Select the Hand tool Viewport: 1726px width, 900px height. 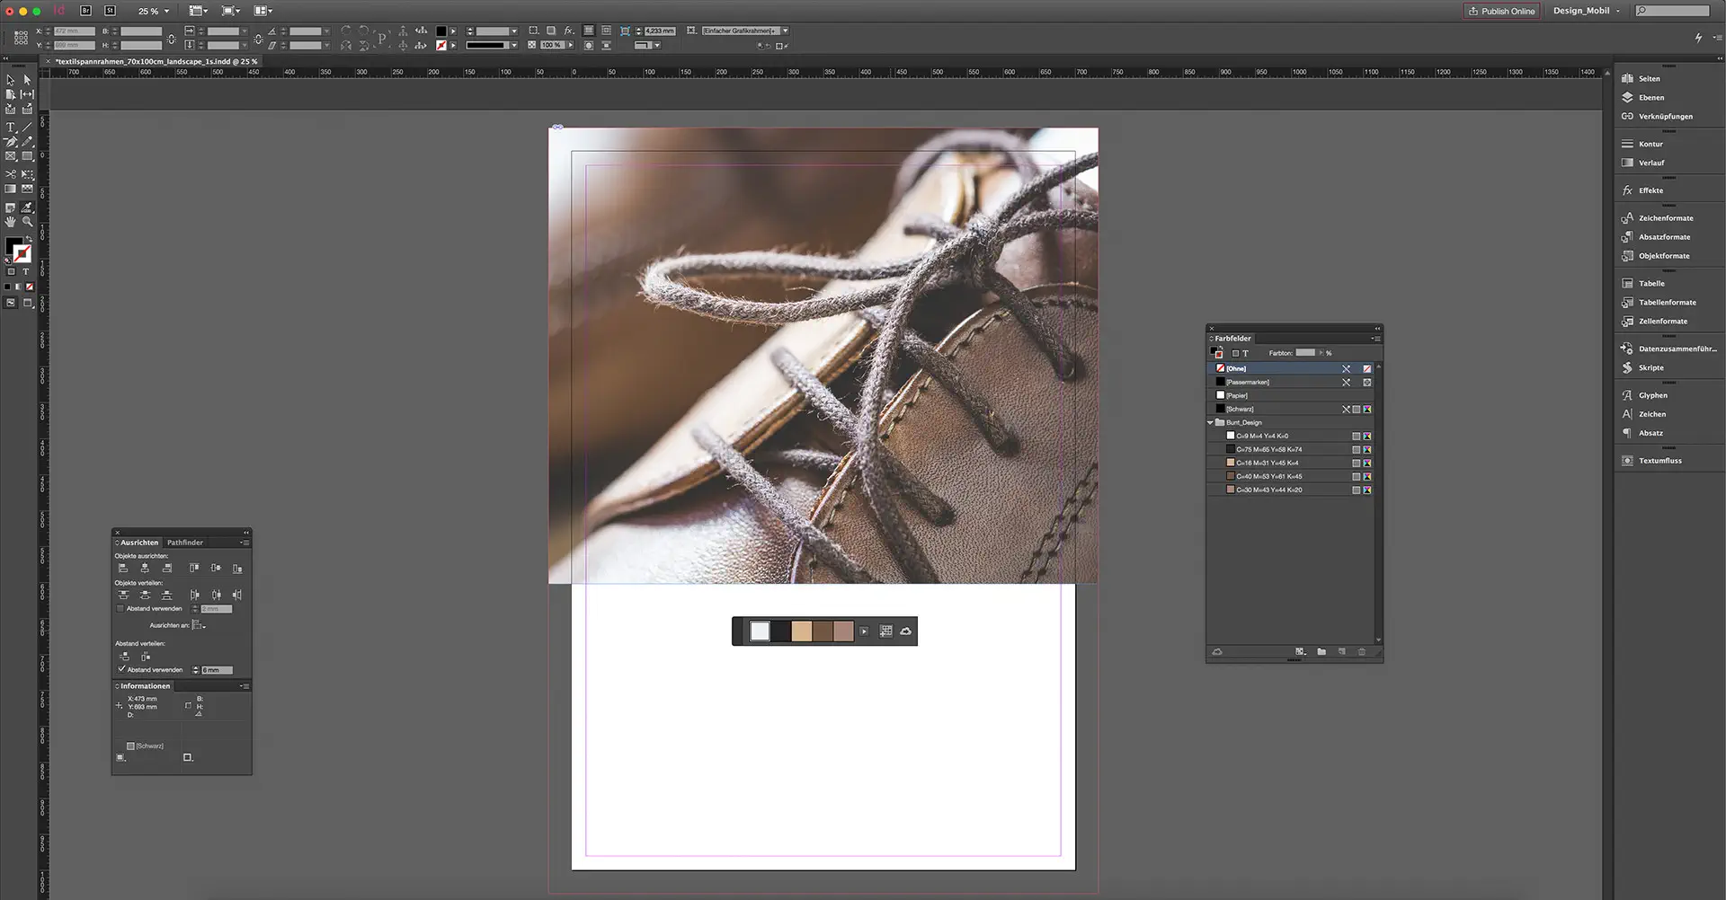pos(11,218)
